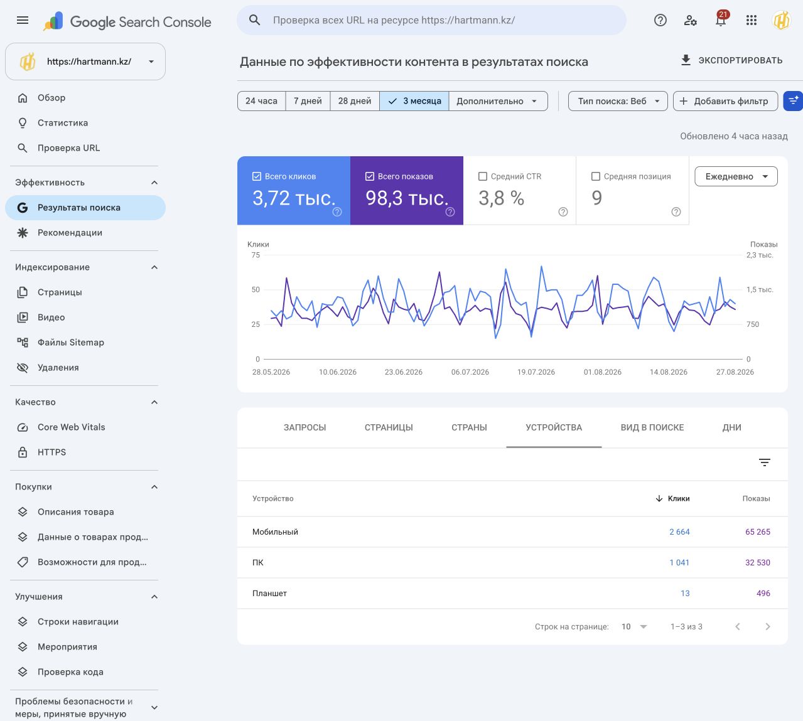
Task: Open rows per page dropdown
Action: (634, 626)
